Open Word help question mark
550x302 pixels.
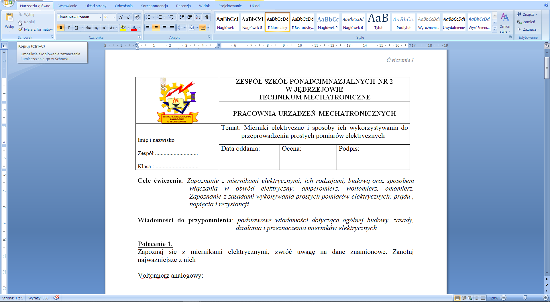(x=546, y=5)
